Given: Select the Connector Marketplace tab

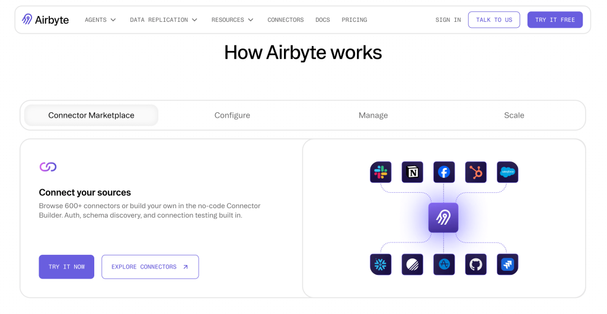Looking at the screenshot, I should pos(91,115).
